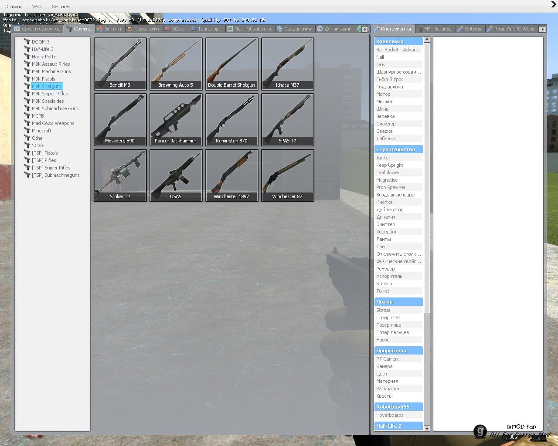Open the Rogue's NPC Weps tab
558x446 pixels.
pyautogui.click(x=511, y=29)
